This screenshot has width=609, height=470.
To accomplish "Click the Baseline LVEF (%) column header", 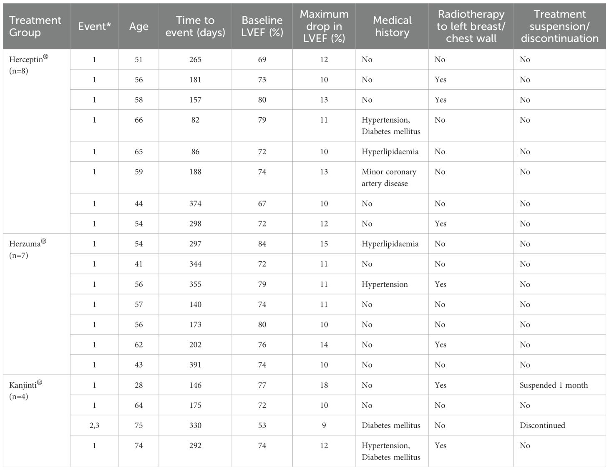I will pos(262,26).
